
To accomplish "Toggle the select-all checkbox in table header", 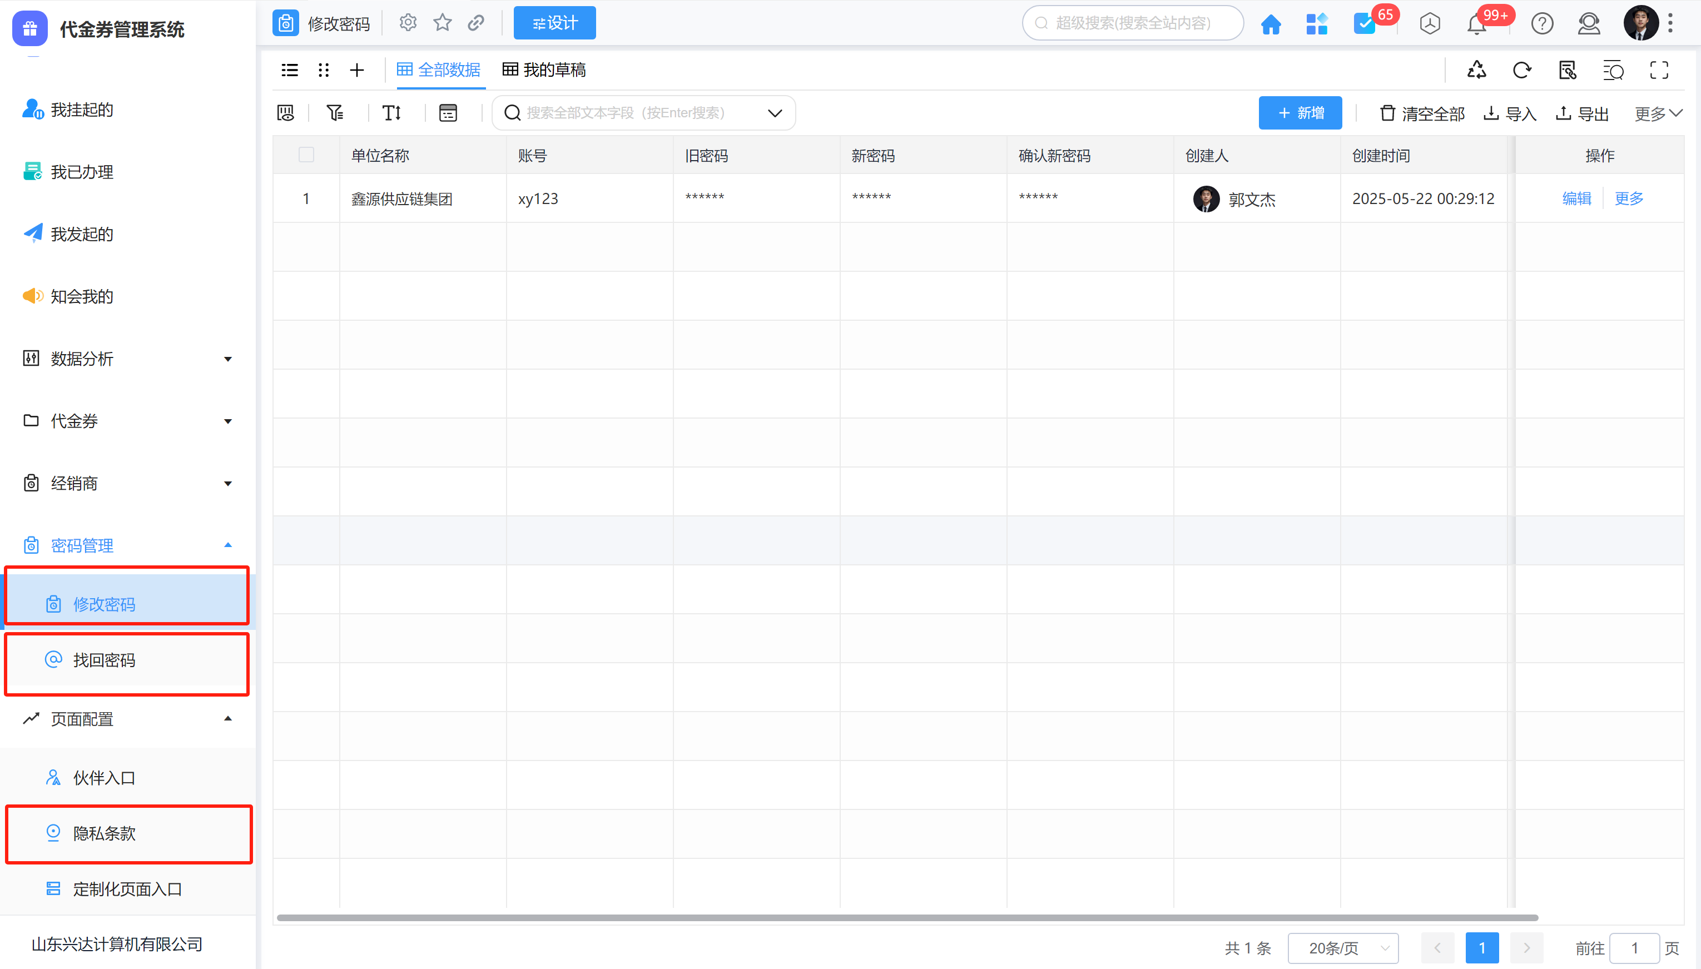I will click(x=306, y=155).
